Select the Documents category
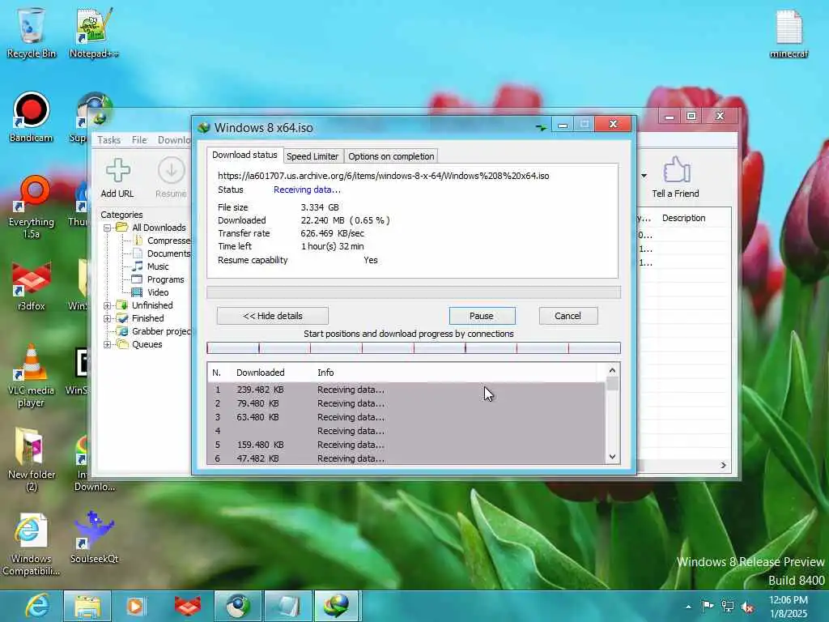The height and width of the screenshot is (622, 829). click(x=168, y=253)
